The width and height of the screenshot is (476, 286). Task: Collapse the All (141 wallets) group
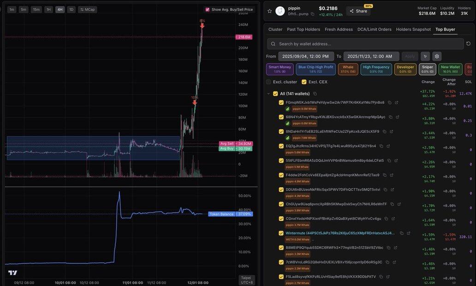(x=269, y=94)
